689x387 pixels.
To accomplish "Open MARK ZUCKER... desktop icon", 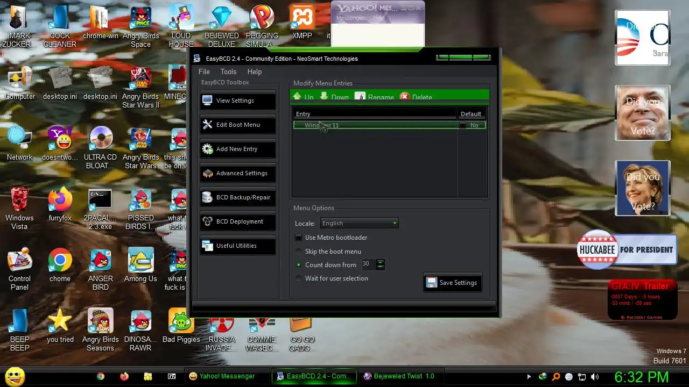I will (x=19, y=27).
